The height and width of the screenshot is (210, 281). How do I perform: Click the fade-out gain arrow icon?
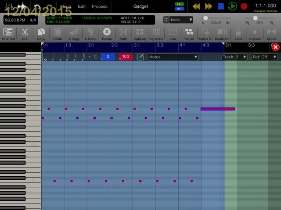tap(228, 23)
